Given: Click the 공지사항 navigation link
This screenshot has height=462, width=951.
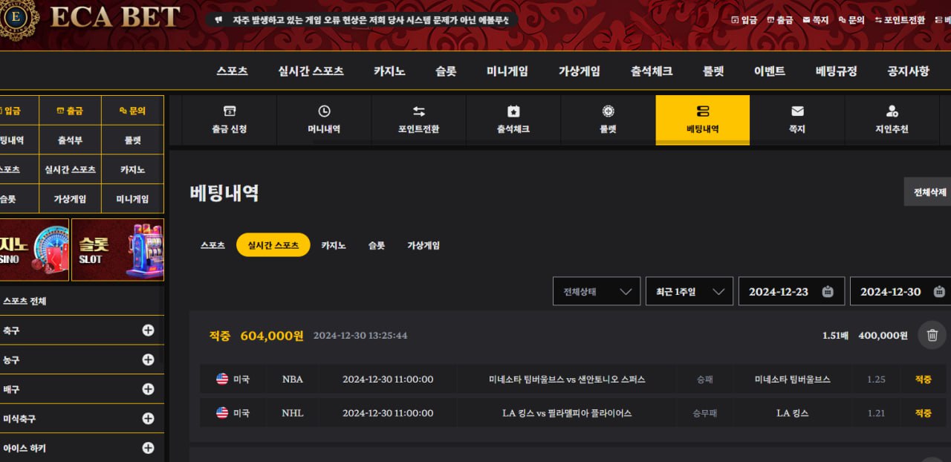Looking at the screenshot, I should coord(908,71).
